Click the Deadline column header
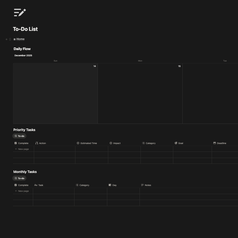The image size is (238, 238). click(x=221, y=143)
